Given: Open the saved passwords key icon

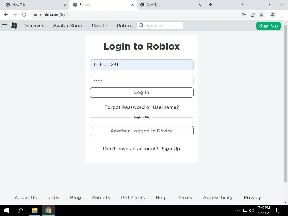Looking at the screenshot, I should coord(244,15).
